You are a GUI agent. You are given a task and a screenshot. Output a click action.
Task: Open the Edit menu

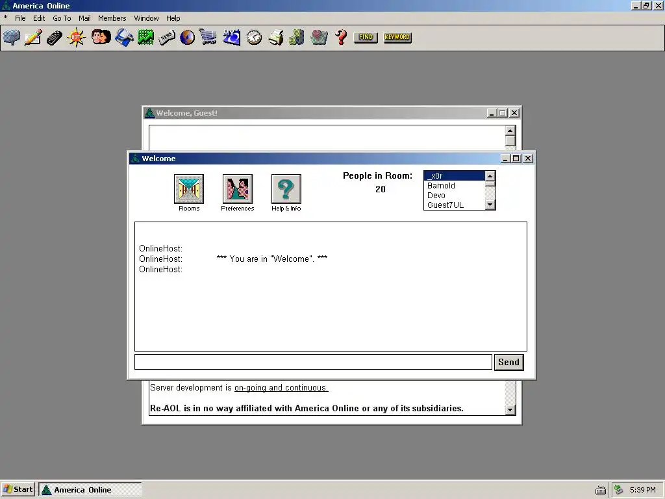(x=39, y=18)
